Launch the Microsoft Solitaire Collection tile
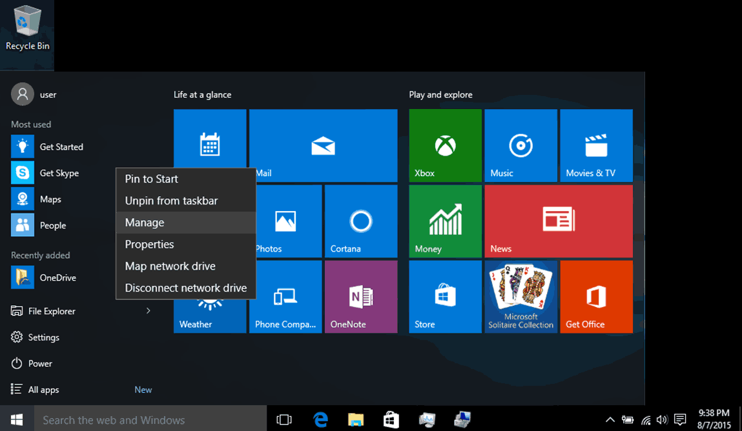Viewport: 742px width, 431px height. [x=521, y=297]
